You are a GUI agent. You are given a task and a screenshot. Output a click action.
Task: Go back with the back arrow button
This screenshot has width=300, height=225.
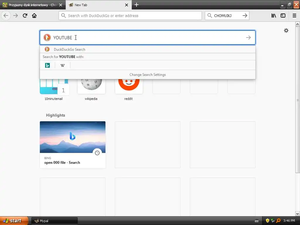point(6,16)
